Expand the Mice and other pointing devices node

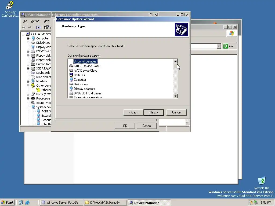[x=28, y=77]
